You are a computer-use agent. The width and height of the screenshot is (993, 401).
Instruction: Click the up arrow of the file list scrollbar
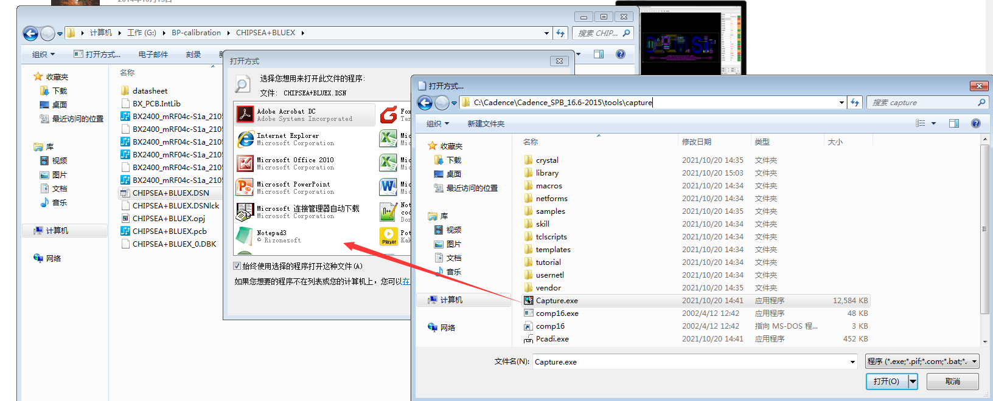click(x=984, y=140)
